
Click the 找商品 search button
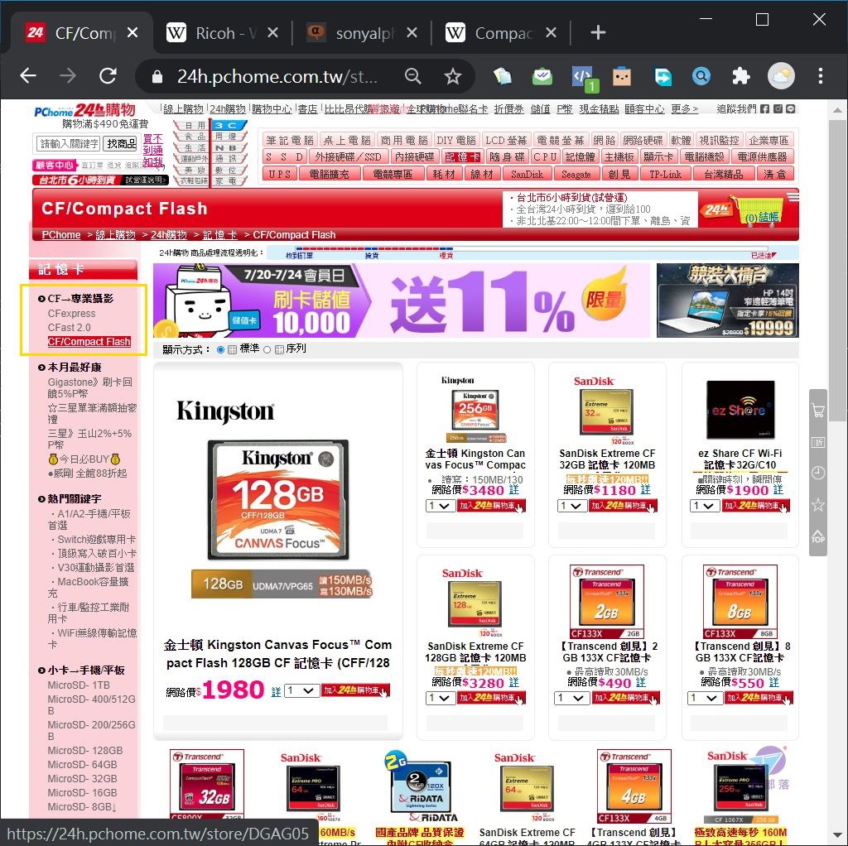[121, 144]
